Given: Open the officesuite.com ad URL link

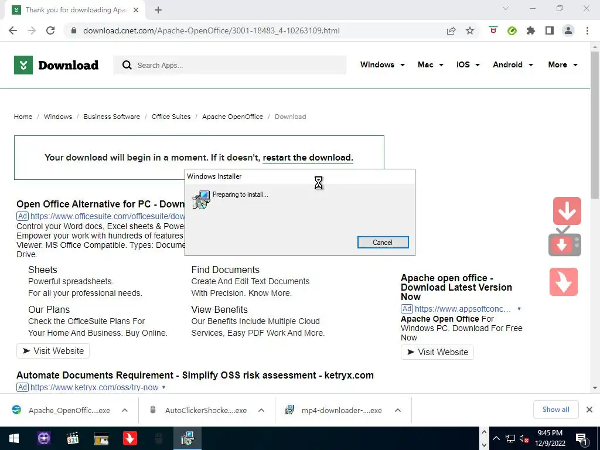Looking at the screenshot, I should tap(108, 216).
